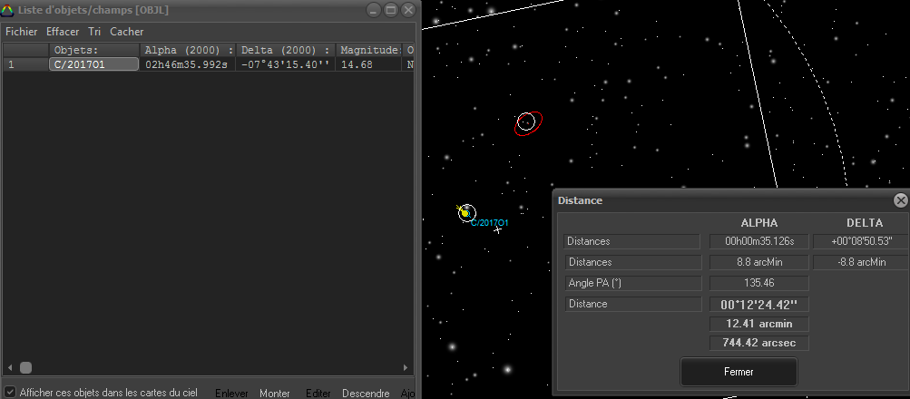Click the Fermer button in Distance dialog
The height and width of the screenshot is (399, 910).
[739, 372]
